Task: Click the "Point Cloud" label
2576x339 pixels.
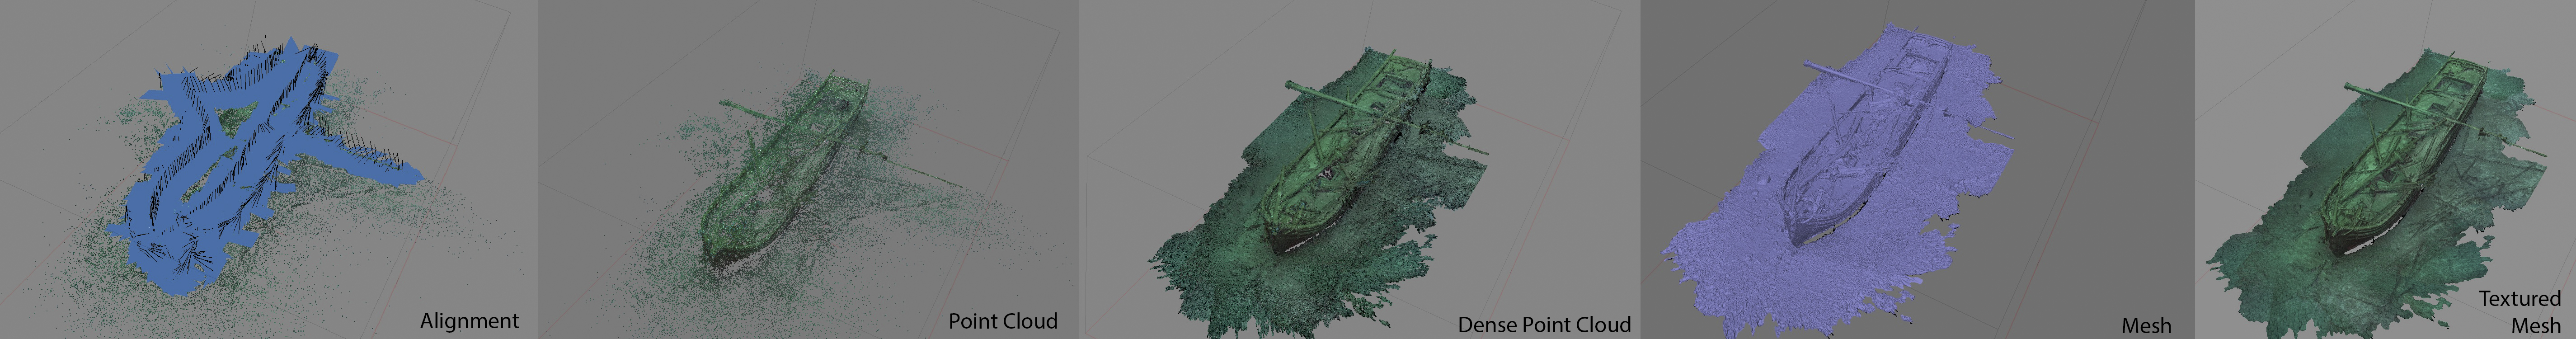Action: tap(1002, 321)
